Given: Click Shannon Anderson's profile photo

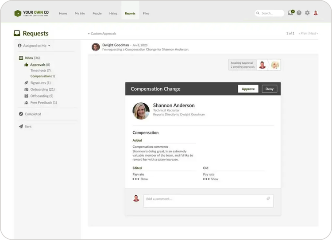Looking at the screenshot, I should coord(141,111).
